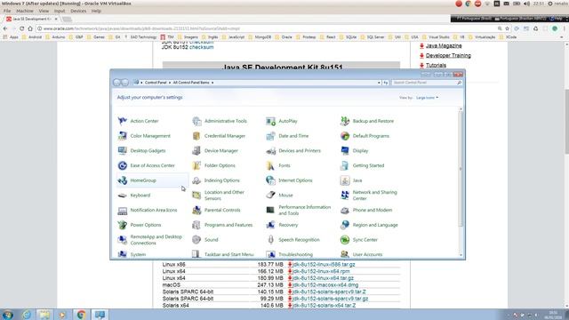569x320 pixels.
Task: Expand the Control Panel address bar dropdown
Action: coord(379,83)
